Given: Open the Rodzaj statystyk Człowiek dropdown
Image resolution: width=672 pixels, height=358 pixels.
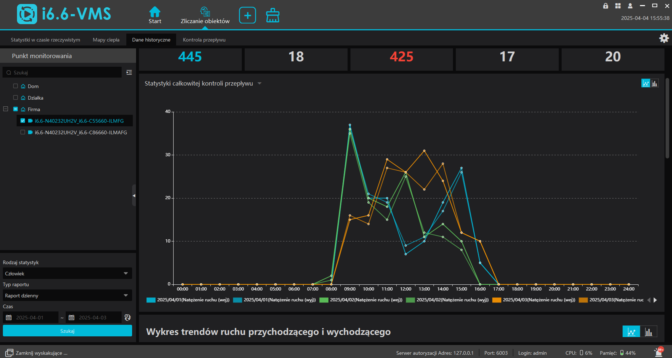Looking at the screenshot, I should tap(67, 273).
